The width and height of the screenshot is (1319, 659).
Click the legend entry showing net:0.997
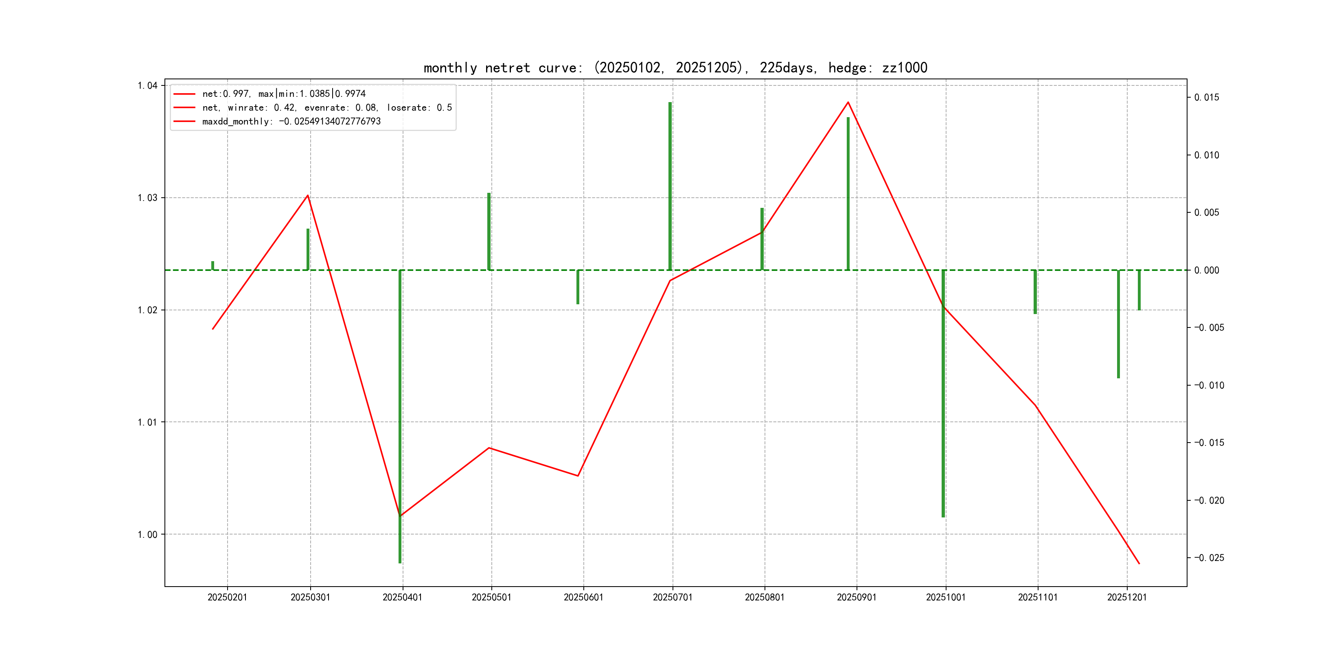click(284, 94)
